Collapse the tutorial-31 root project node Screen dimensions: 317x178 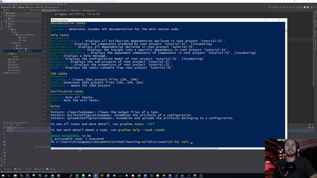pos(3,13)
